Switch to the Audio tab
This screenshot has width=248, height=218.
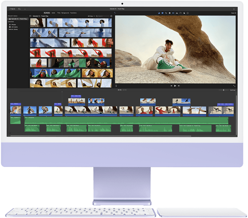click(53, 13)
